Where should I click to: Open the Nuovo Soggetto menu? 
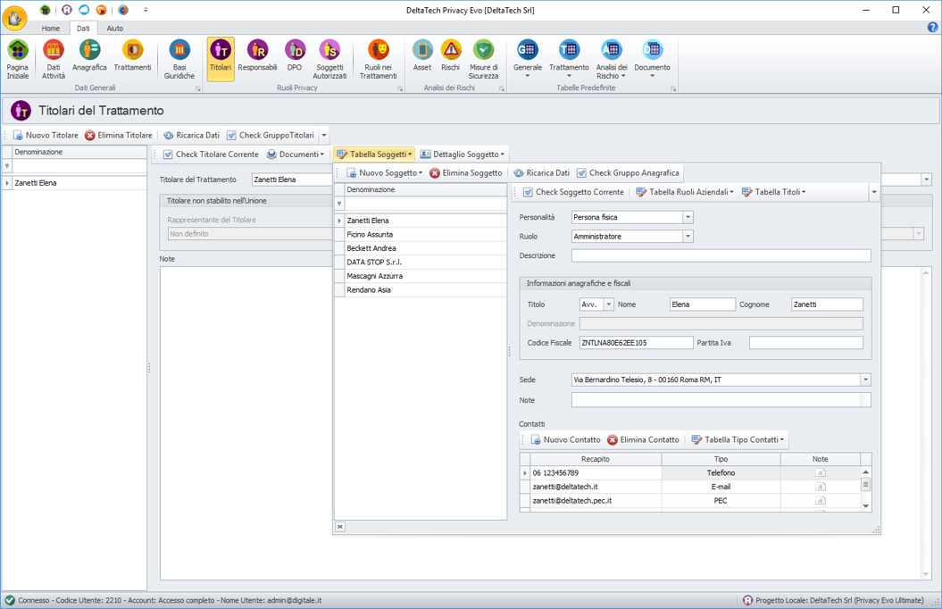click(x=385, y=173)
